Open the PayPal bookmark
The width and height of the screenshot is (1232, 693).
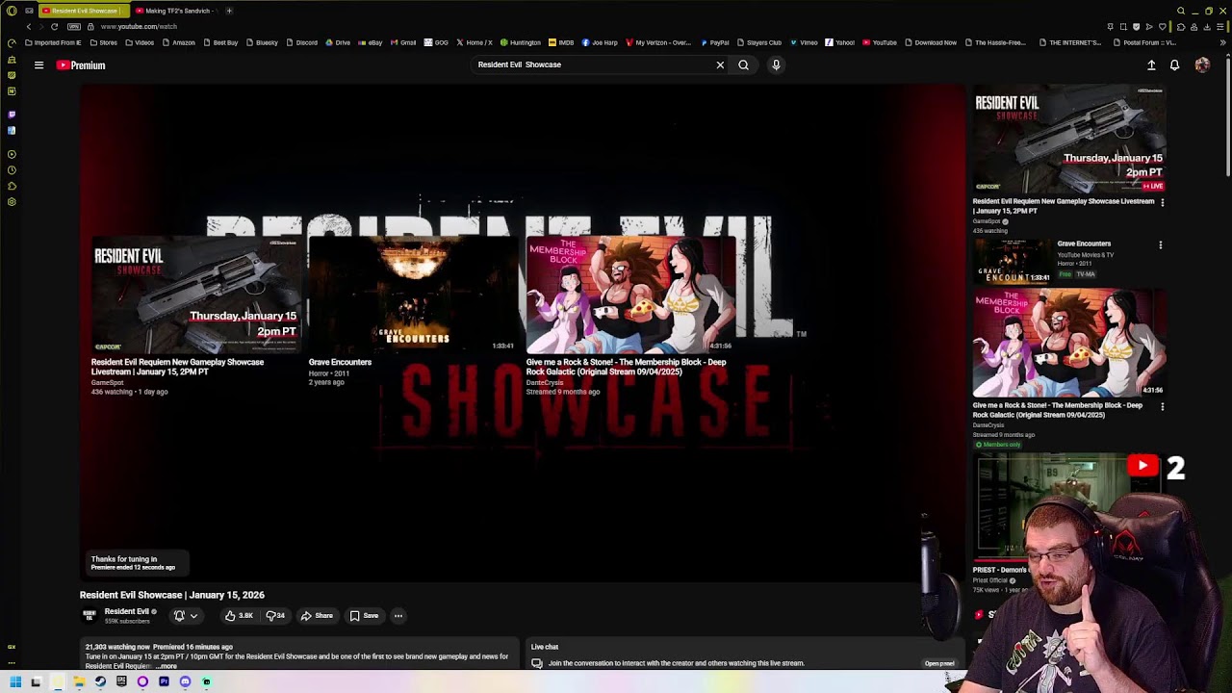tap(715, 42)
